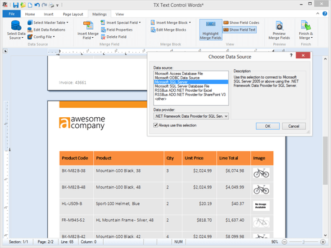Click the Preview Merge Fields icon
Viewport: 331px width, 248px height.
(x=279, y=25)
